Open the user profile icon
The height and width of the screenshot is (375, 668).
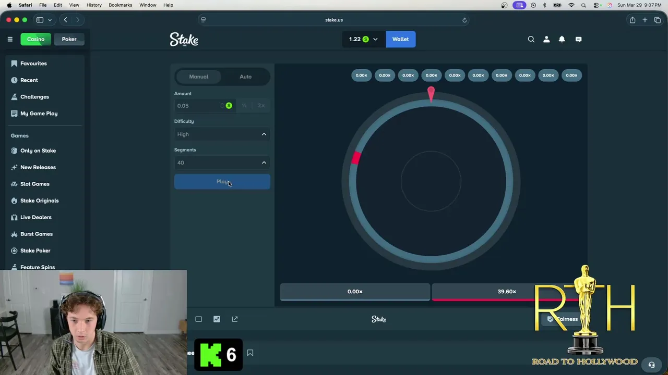tap(546, 39)
